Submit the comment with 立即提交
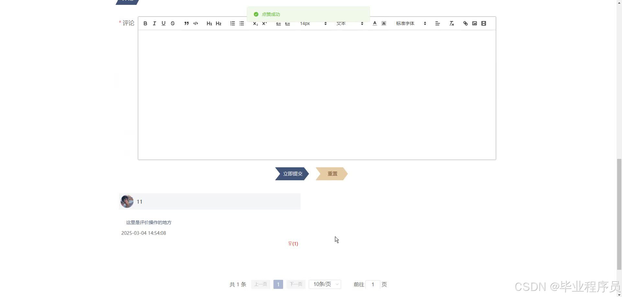622x297 pixels. (x=292, y=174)
